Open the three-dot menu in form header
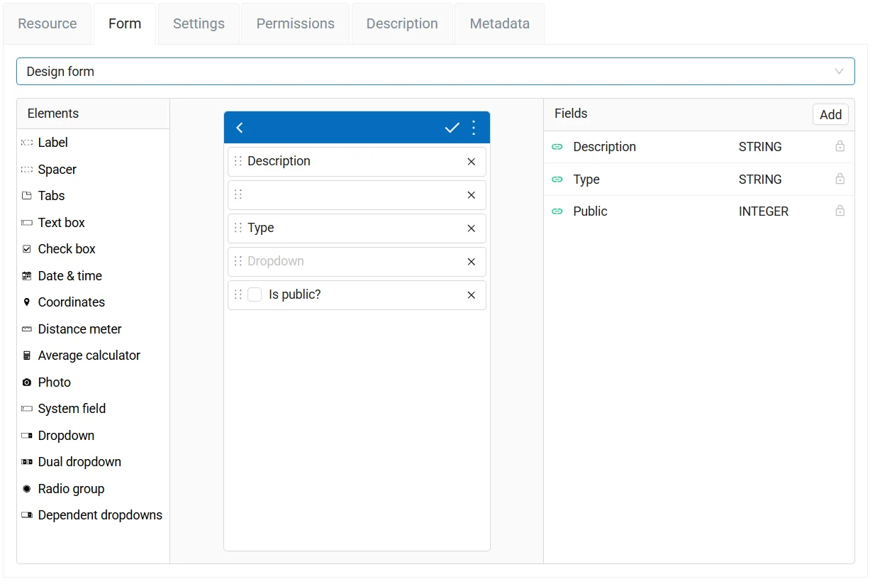 pyautogui.click(x=474, y=128)
